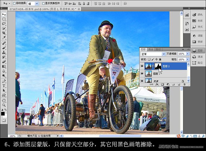Toggle Lock position icon

pos(156,59)
